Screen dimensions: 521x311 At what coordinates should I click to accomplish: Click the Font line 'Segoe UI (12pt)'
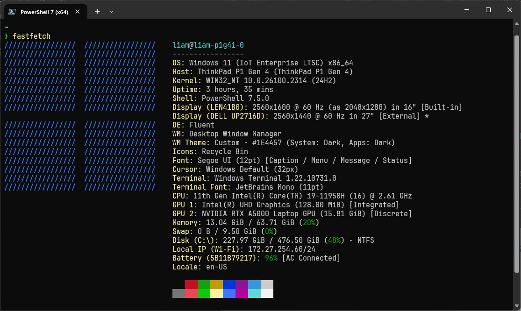pyautogui.click(x=229, y=161)
